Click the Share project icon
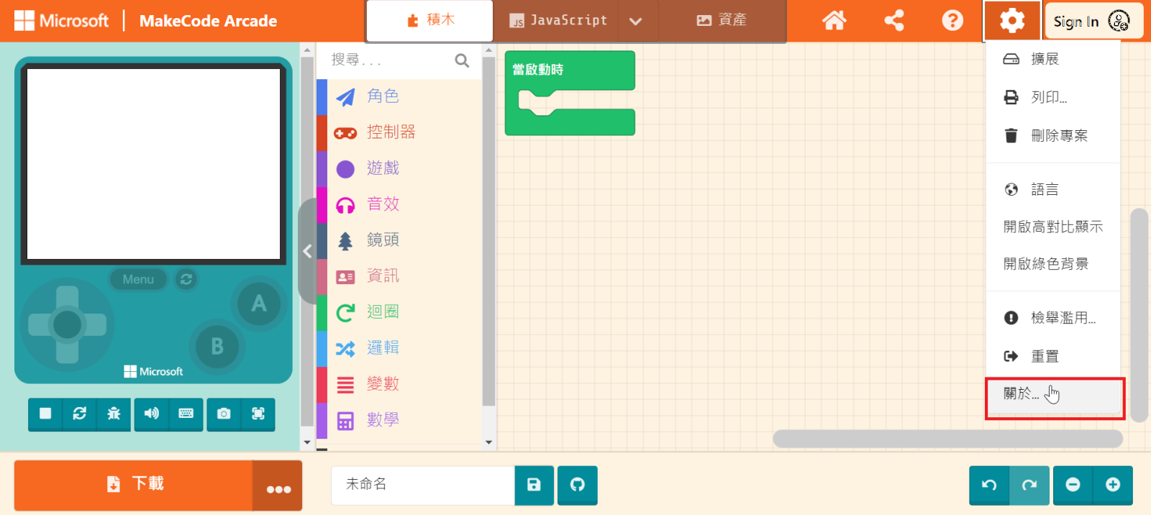1151x515 pixels. pyautogui.click(x=894, y=20)
